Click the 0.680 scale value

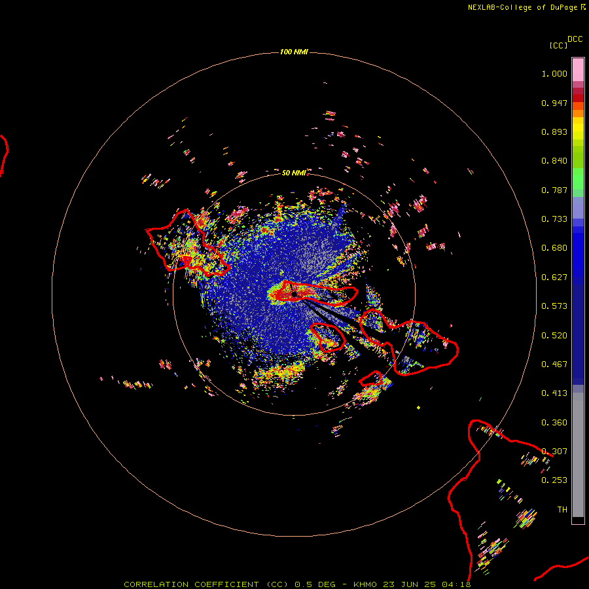pyautogui.click(x=554, y=248)
